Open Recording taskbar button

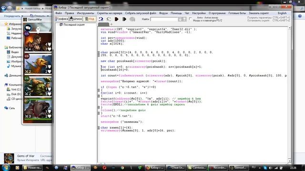pyautogui.click(x=217, y=168)
